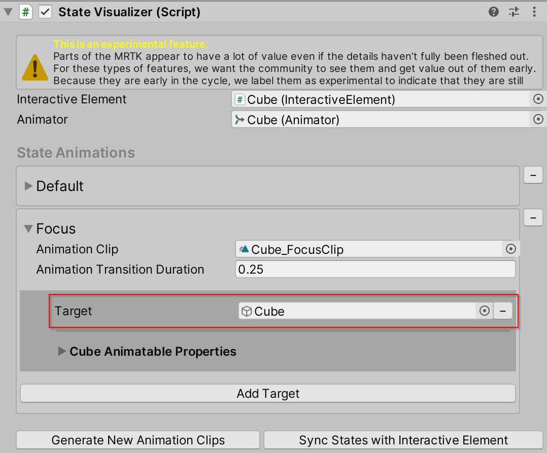The width and height of the screenshot is (547, 453).
Task: Click the Add Target button
Action: 267,393
